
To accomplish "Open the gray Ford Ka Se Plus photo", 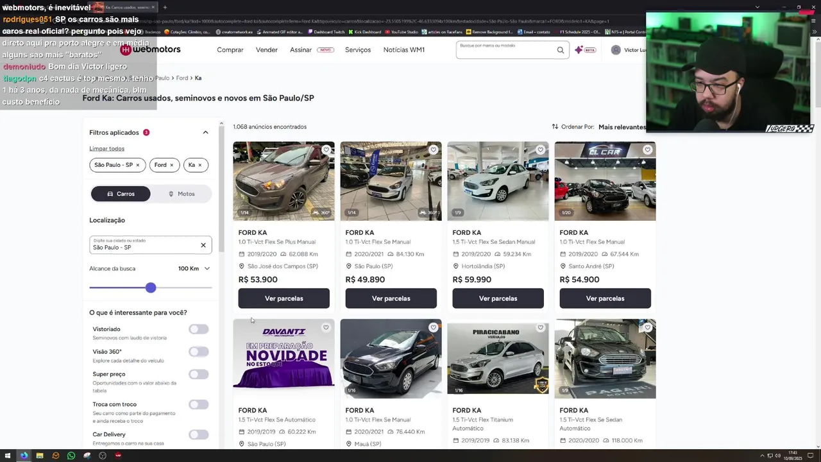I will click(284, 182).
